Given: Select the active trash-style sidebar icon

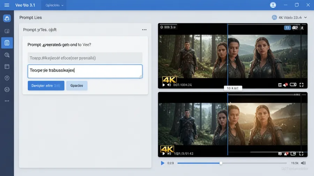Looking at the screenshot, I should coord(7,43).
